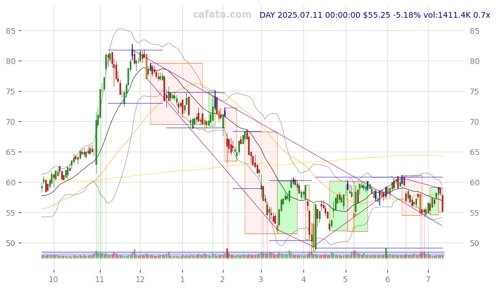
Task: Click the right y-axis label 65
Action: pos(474,152)
